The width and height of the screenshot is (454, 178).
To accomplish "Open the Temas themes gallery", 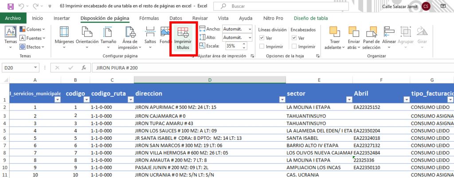I will (11, 38).
